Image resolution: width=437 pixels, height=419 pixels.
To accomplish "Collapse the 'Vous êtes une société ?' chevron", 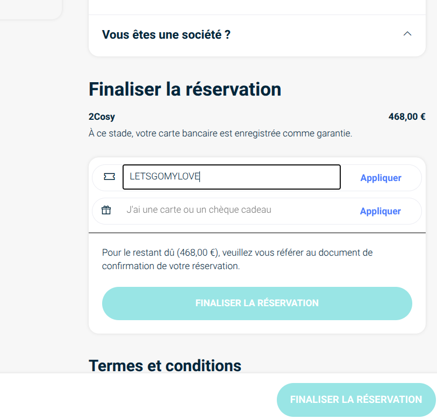I will tap(407, 34).
